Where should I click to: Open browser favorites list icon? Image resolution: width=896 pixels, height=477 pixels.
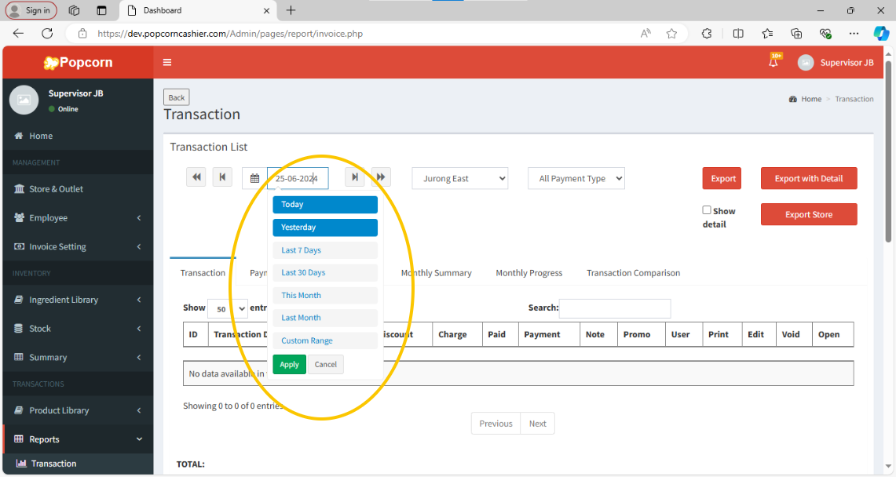767,34
